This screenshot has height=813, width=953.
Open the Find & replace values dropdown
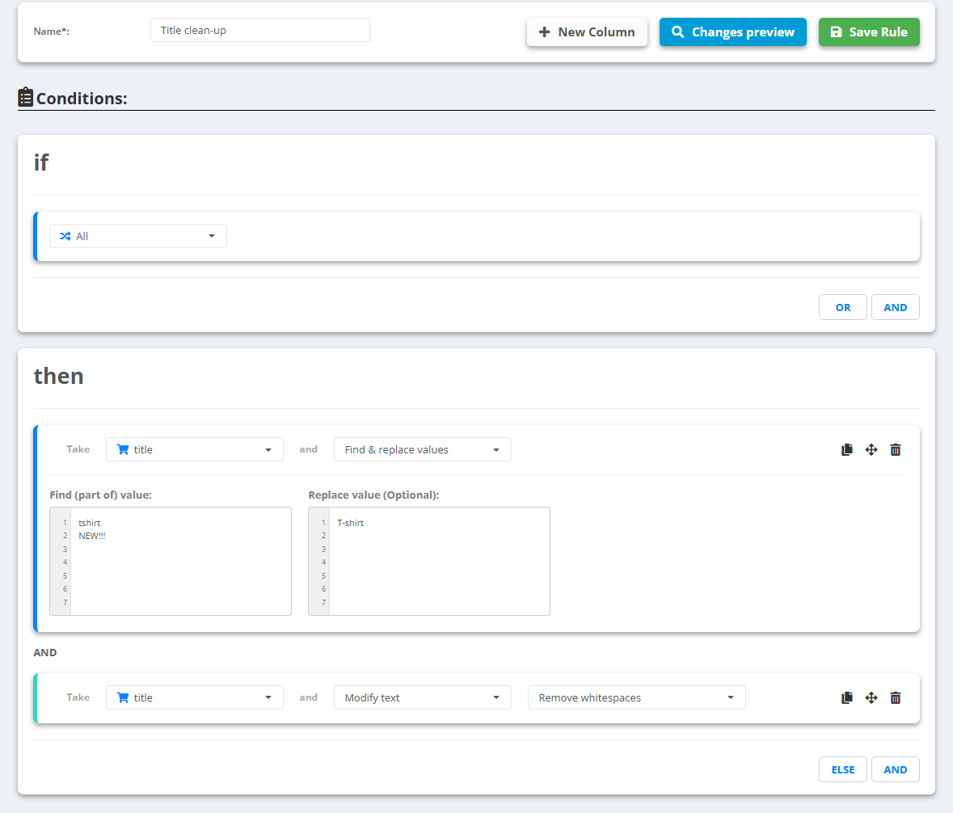pyautogui.click(x=423, y=449)
